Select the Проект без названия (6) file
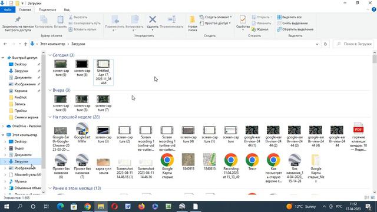The image size is (377, 212). point(61,166)
